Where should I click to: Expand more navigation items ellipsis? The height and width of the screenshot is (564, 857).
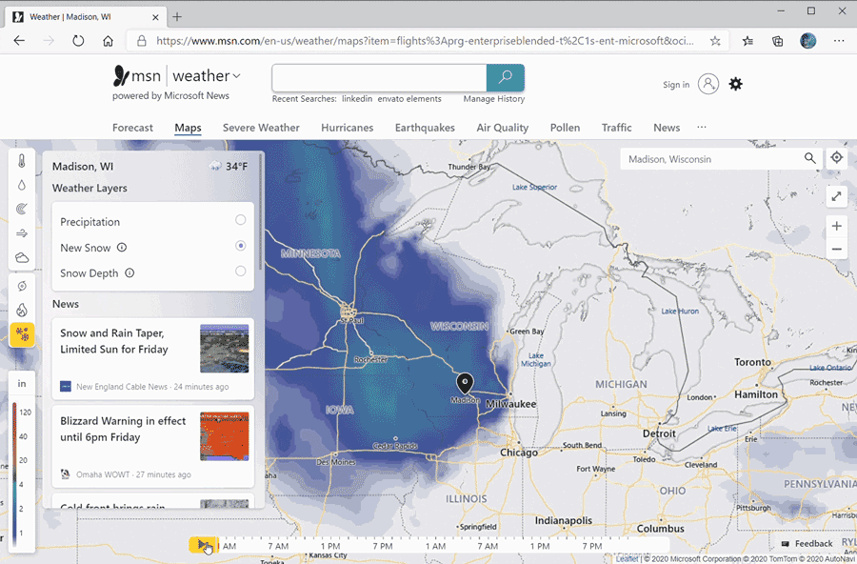click(702, 127)
